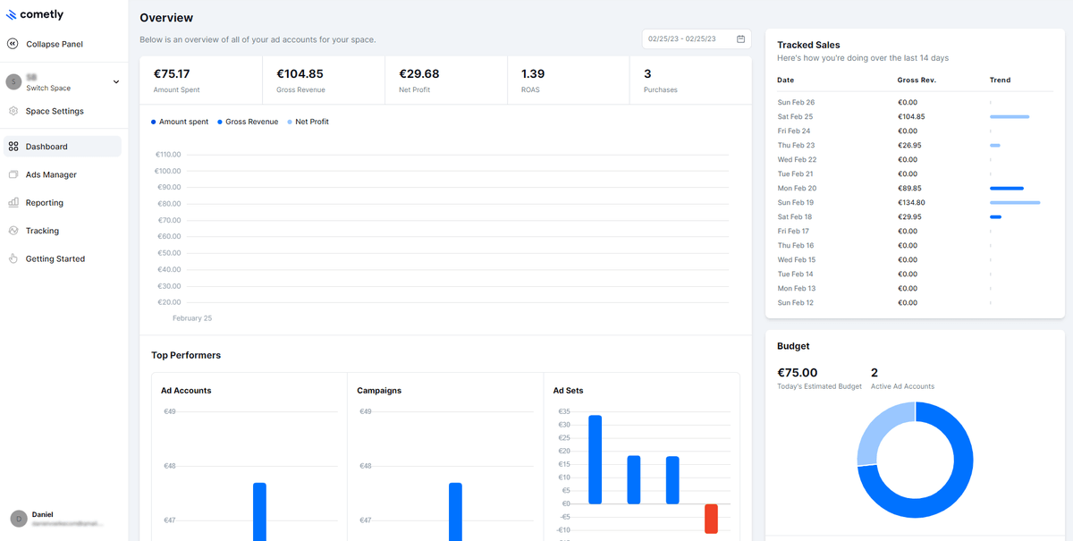Click the red negative bar in Ad Sets
Screen dimensions: 1073x541
pos(711,519)
